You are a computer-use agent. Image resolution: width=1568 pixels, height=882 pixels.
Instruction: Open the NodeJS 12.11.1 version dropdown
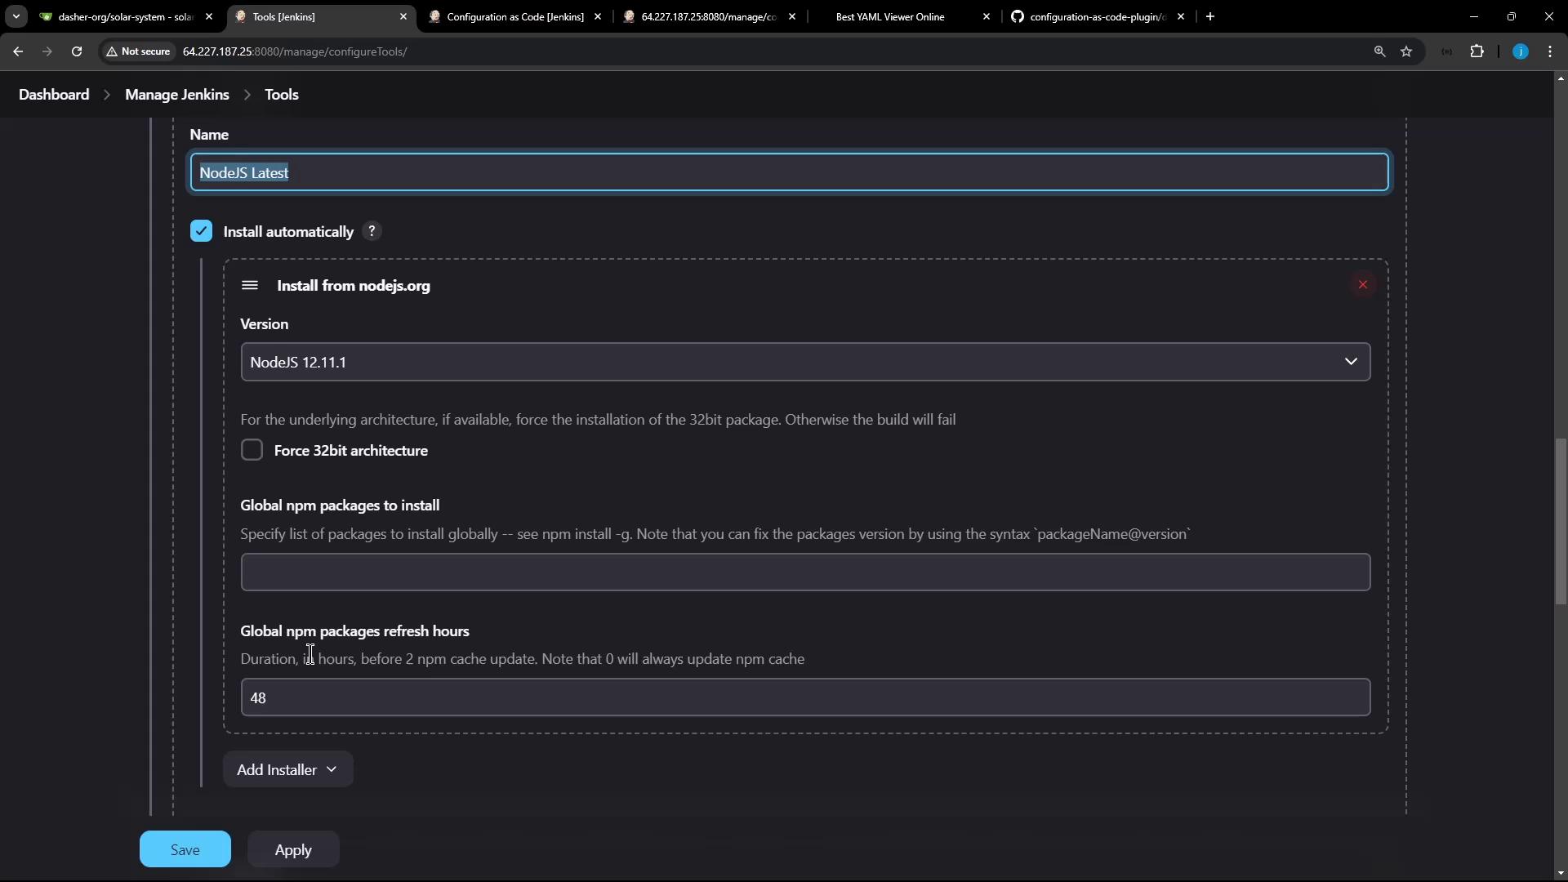(804, 362)
